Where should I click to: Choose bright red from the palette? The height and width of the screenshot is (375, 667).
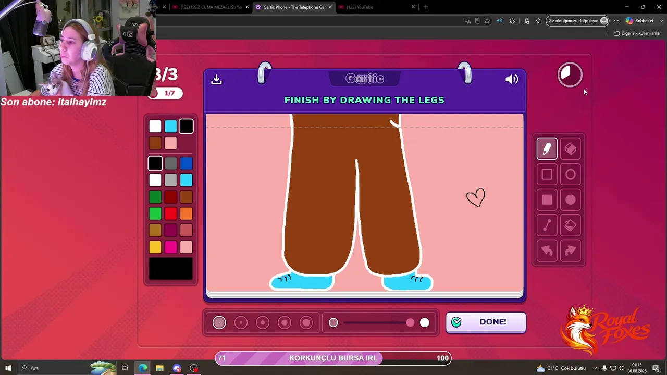point(171,214)
